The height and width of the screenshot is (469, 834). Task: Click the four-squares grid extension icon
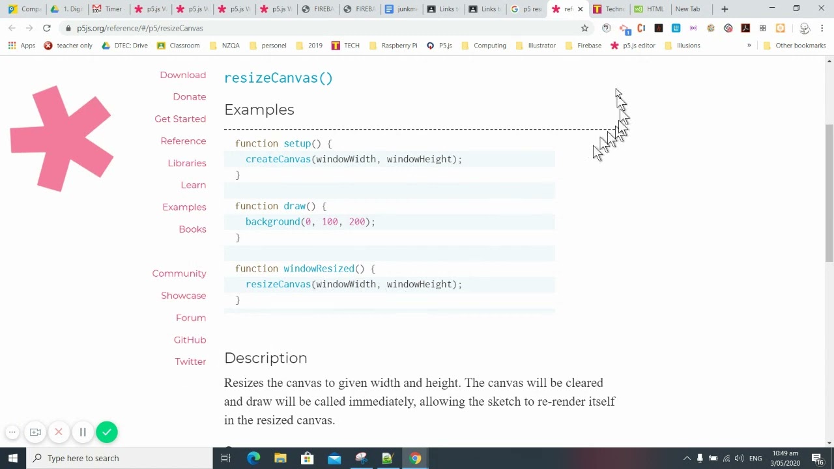coord(762,28)
